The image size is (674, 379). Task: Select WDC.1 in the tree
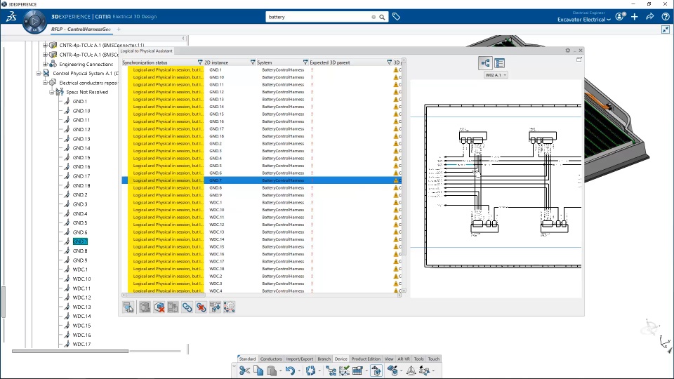tap(80, 270)
